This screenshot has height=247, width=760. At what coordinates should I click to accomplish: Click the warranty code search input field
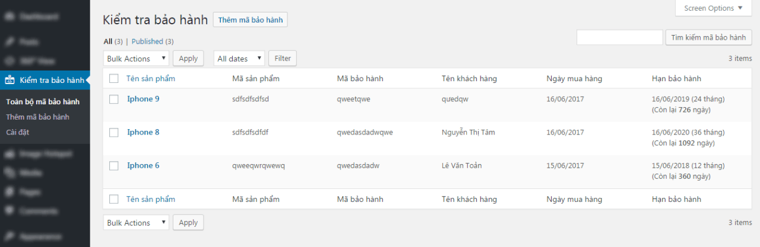pos(619,37)
